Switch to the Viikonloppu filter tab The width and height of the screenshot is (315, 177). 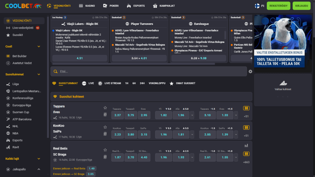click(157, 83)
